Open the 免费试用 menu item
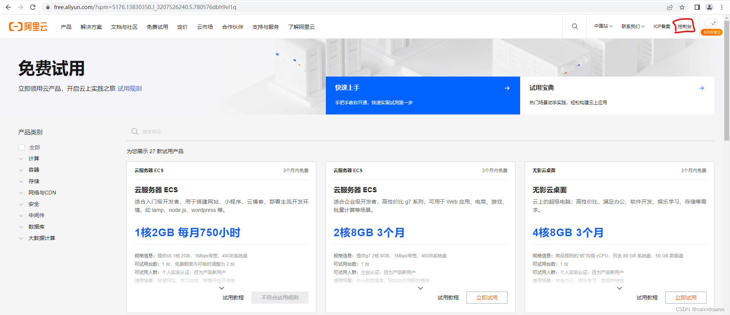 pos(157,27)
